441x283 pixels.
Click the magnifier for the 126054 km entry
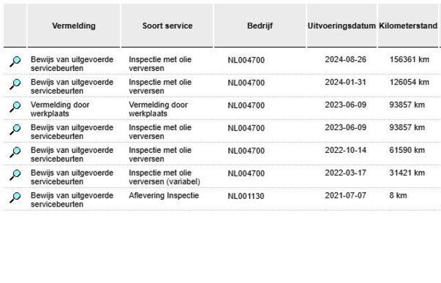(x=14, y=85)
